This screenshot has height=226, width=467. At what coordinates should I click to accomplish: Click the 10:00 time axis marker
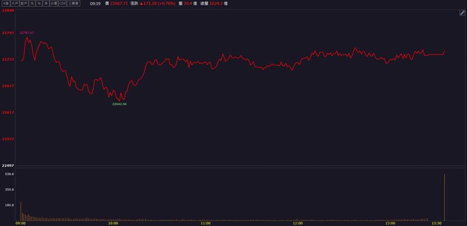(x=113, y=223)
